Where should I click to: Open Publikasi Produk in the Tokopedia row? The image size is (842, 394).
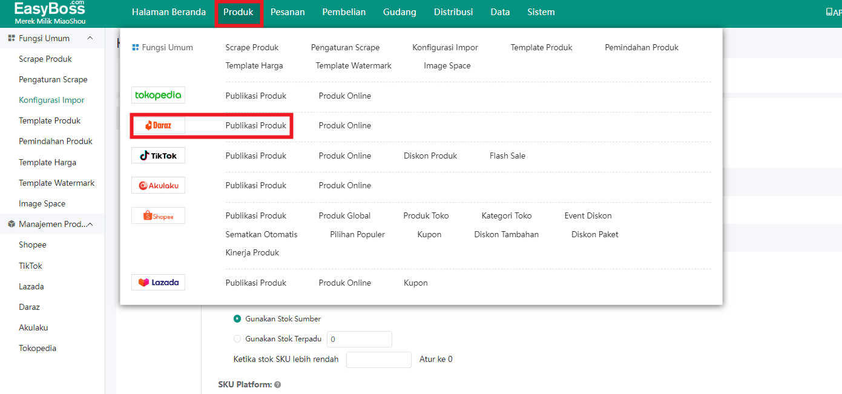click(256, 96)
